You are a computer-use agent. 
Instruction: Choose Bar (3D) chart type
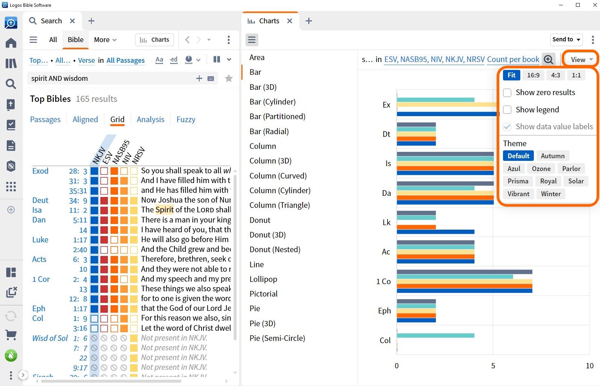[263, 87]
